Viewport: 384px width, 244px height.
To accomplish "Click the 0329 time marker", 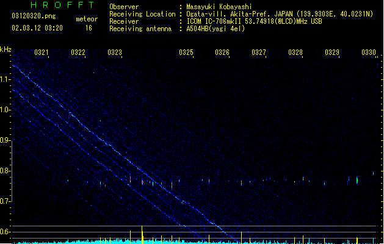I will [x=332, y=52].
